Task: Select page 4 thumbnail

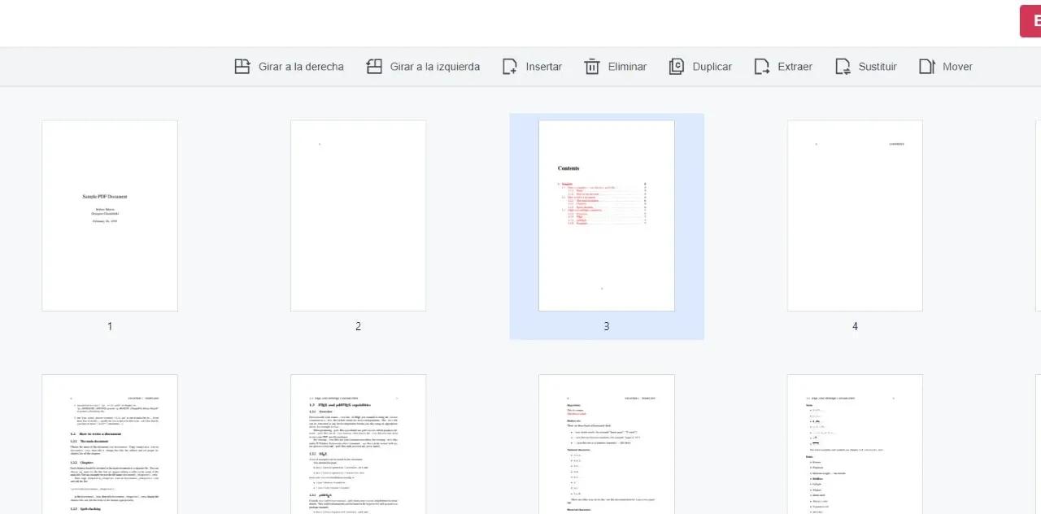Action: click(x=855, y=216)
